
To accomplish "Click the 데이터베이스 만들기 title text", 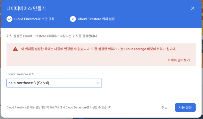I will (x=26, y=9).
